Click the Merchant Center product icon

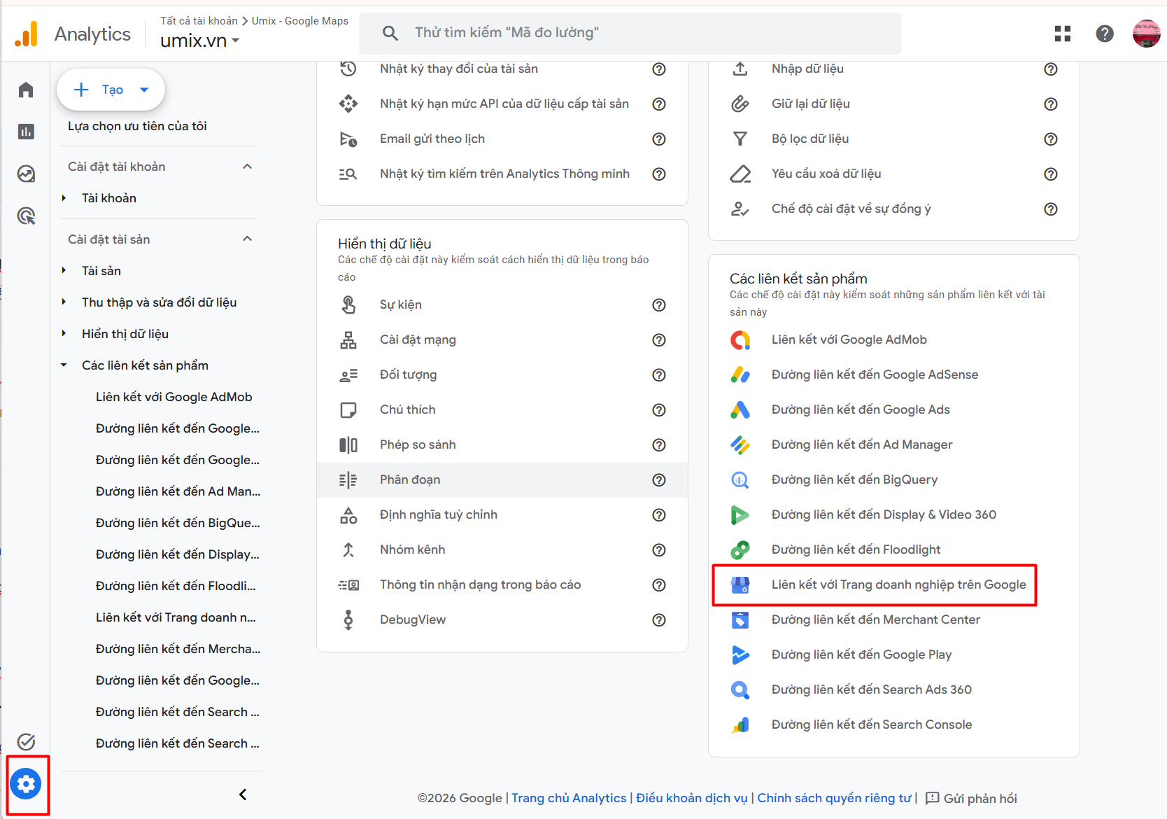pyautogui.click(x=740, y=620)
